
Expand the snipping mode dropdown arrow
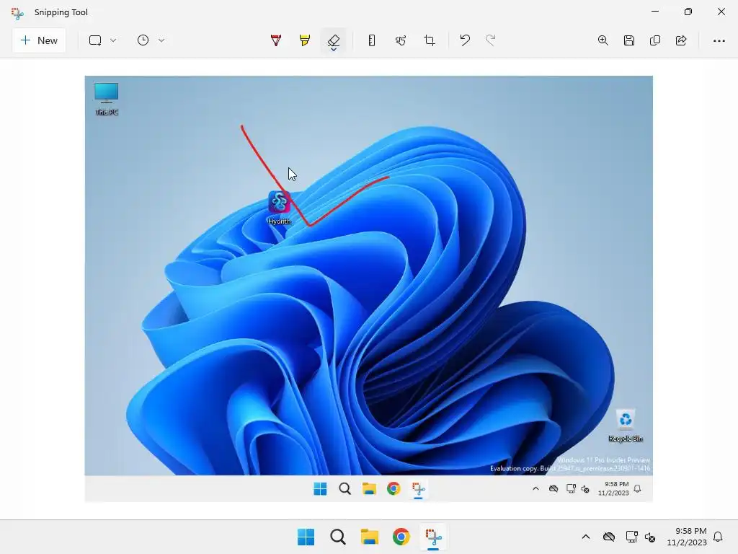[x=113, y=40]
